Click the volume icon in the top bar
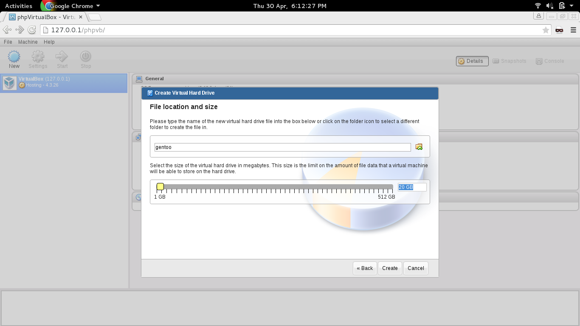Image resolution: width=580 pixels, height=326 pixels. [x=550, y=6]
